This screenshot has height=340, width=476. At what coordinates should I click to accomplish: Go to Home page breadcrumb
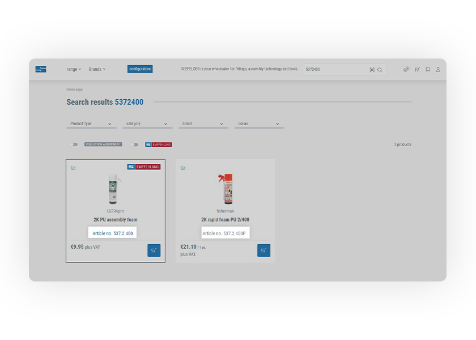click(x=74, y=90)
